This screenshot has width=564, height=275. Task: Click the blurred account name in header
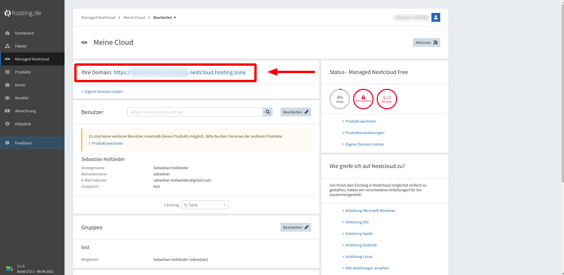coord(411,17)
